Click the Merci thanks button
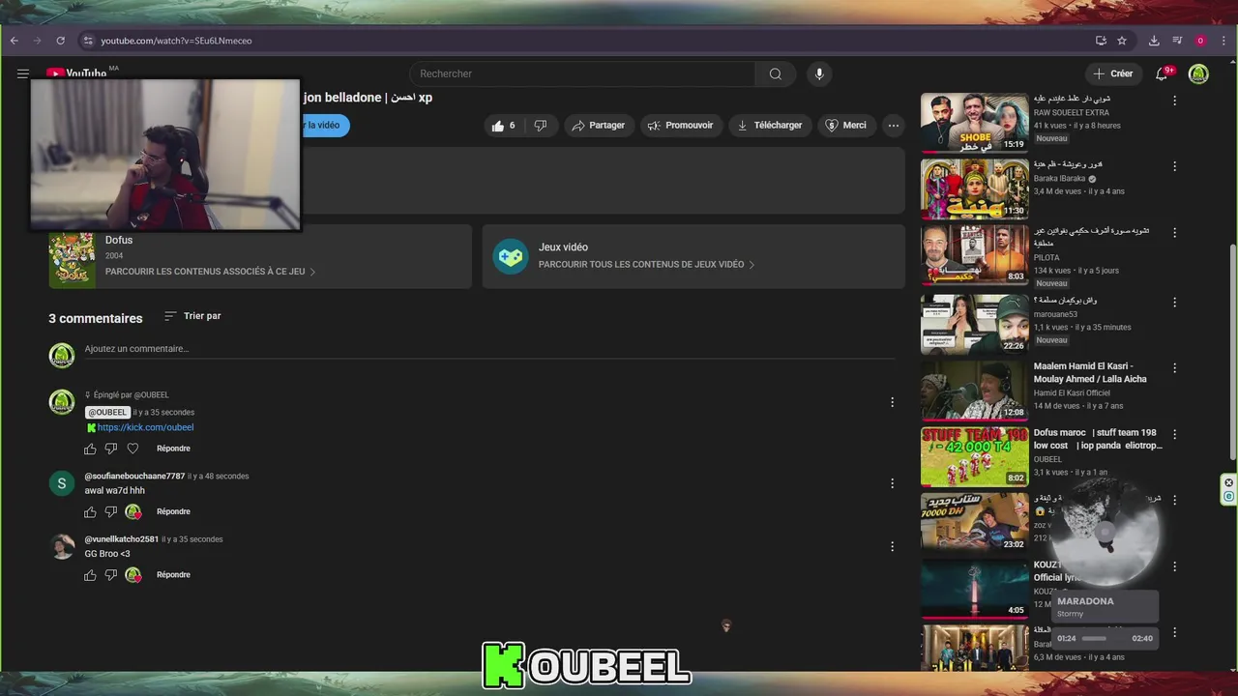The image size is (1238, 696). [x=845, y=125]
